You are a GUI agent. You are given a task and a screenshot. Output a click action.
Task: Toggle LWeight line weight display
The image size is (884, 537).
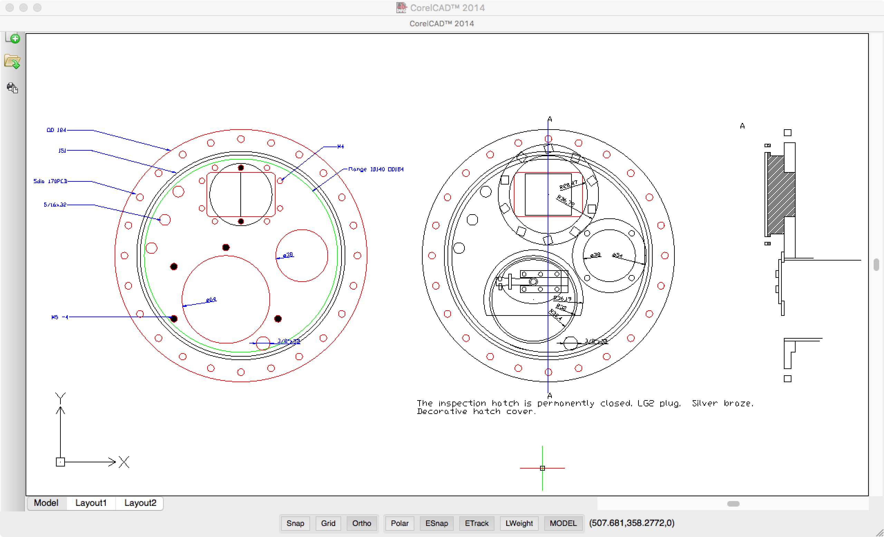click(519, 523)
